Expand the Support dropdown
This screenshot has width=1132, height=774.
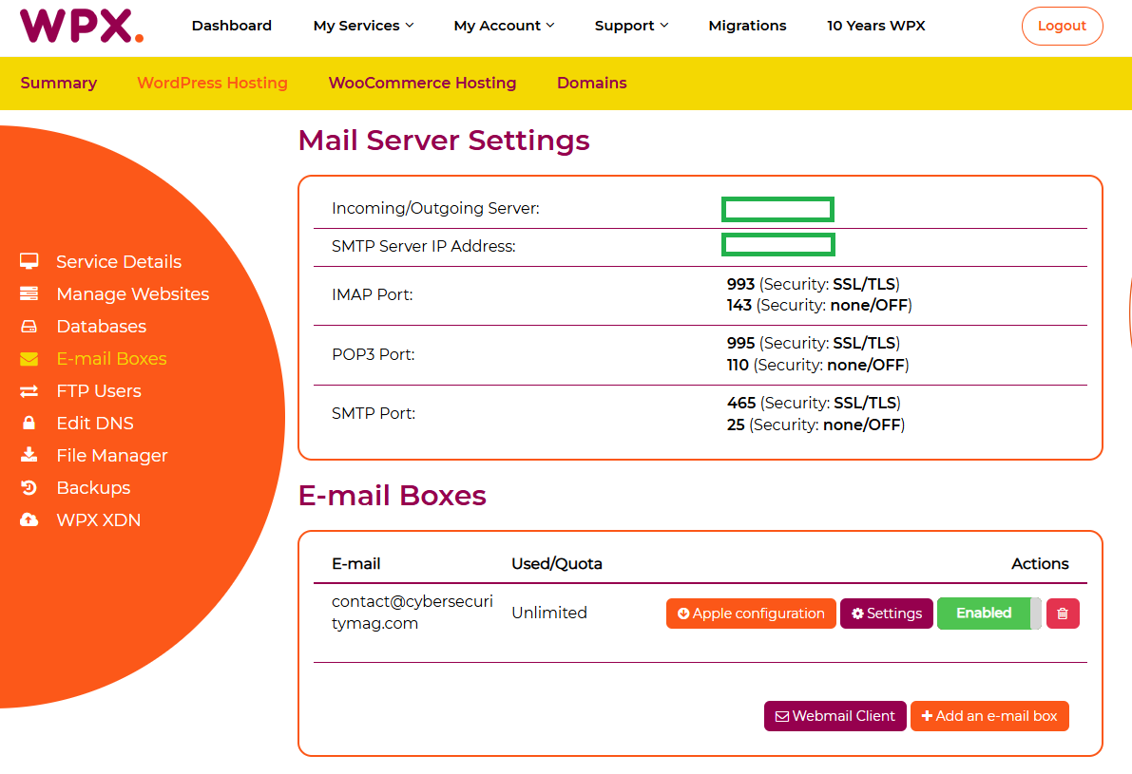(632, 26)
